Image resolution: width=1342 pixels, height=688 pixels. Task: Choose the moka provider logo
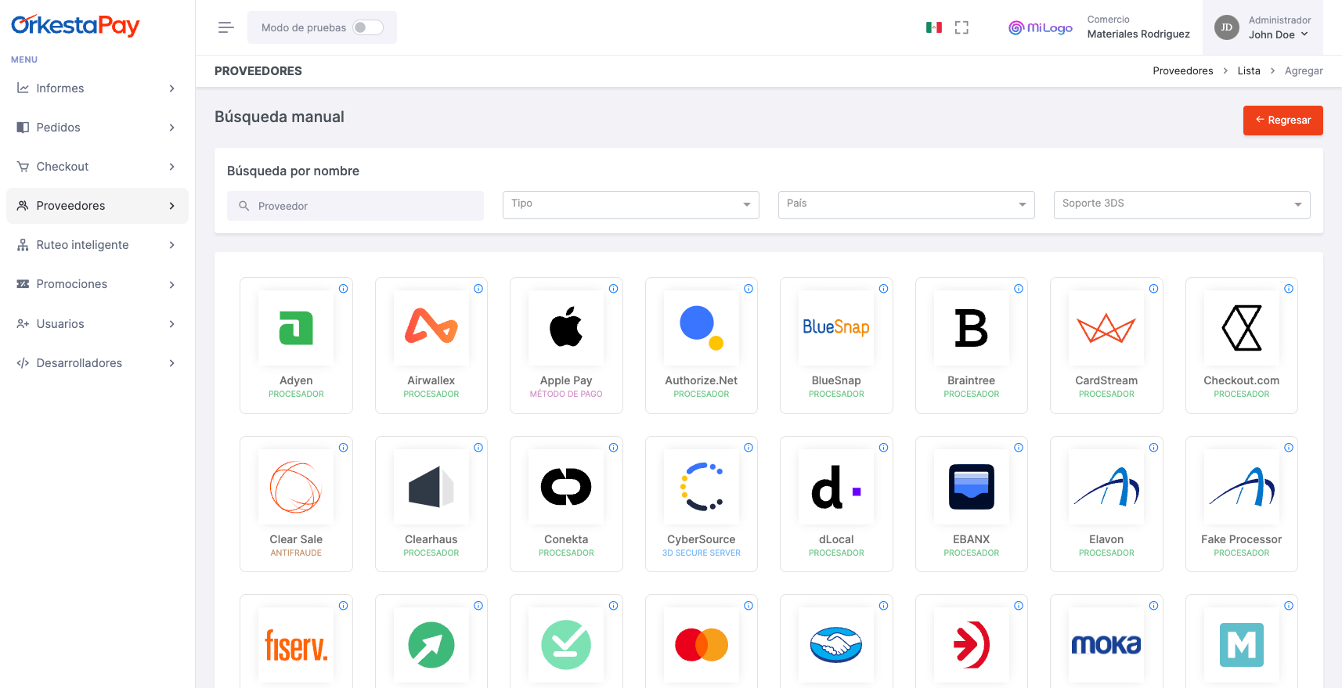click(1106, 645)
